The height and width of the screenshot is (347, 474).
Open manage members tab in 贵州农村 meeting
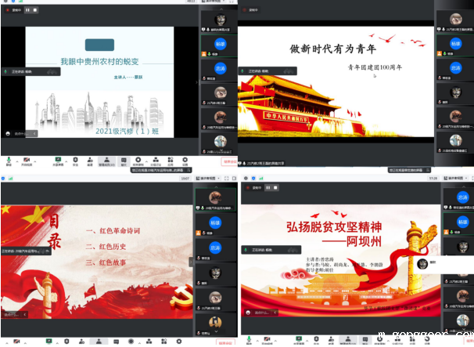[x=106, y=161]
